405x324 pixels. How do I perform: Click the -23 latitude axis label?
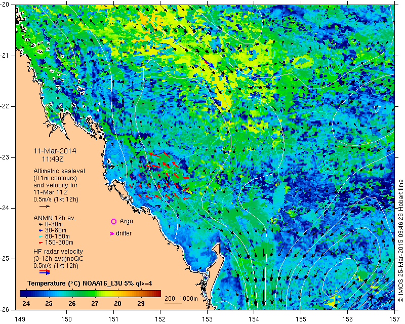(x=5, y=157)
